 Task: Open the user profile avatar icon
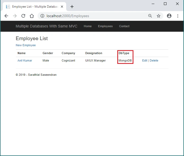(x=169, y=16)
